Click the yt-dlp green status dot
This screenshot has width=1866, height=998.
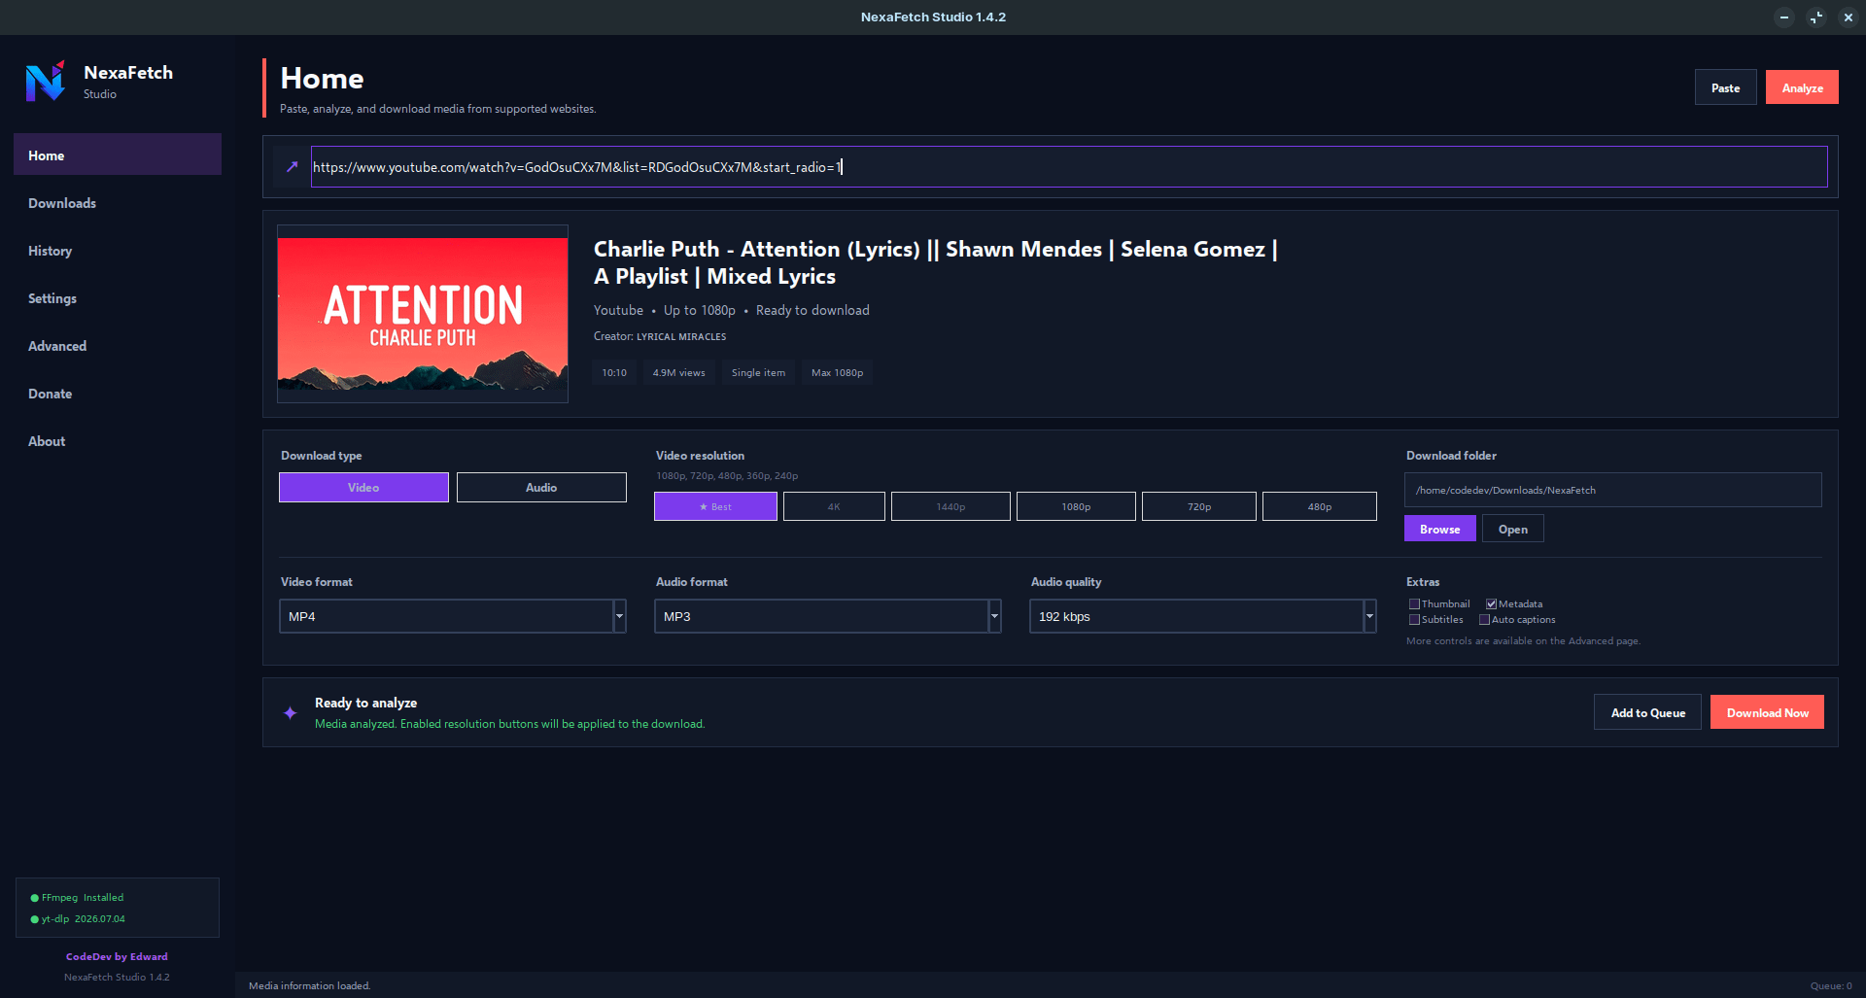(x=35, y=919)
